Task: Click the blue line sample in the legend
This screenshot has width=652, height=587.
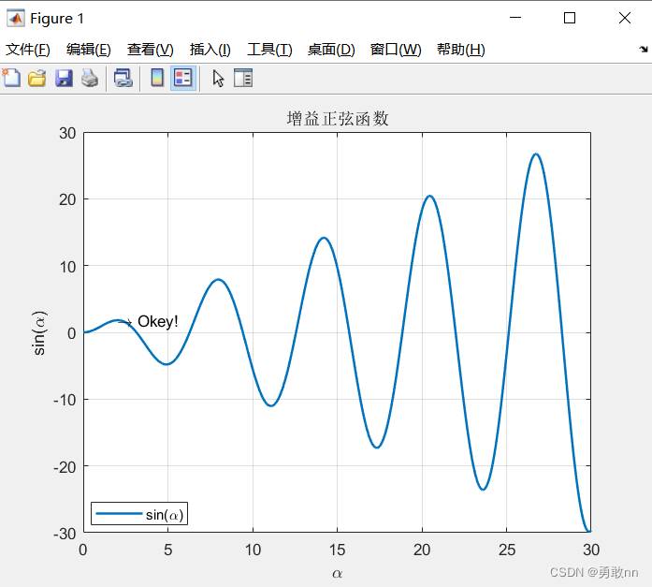Action: pos(119,513)
